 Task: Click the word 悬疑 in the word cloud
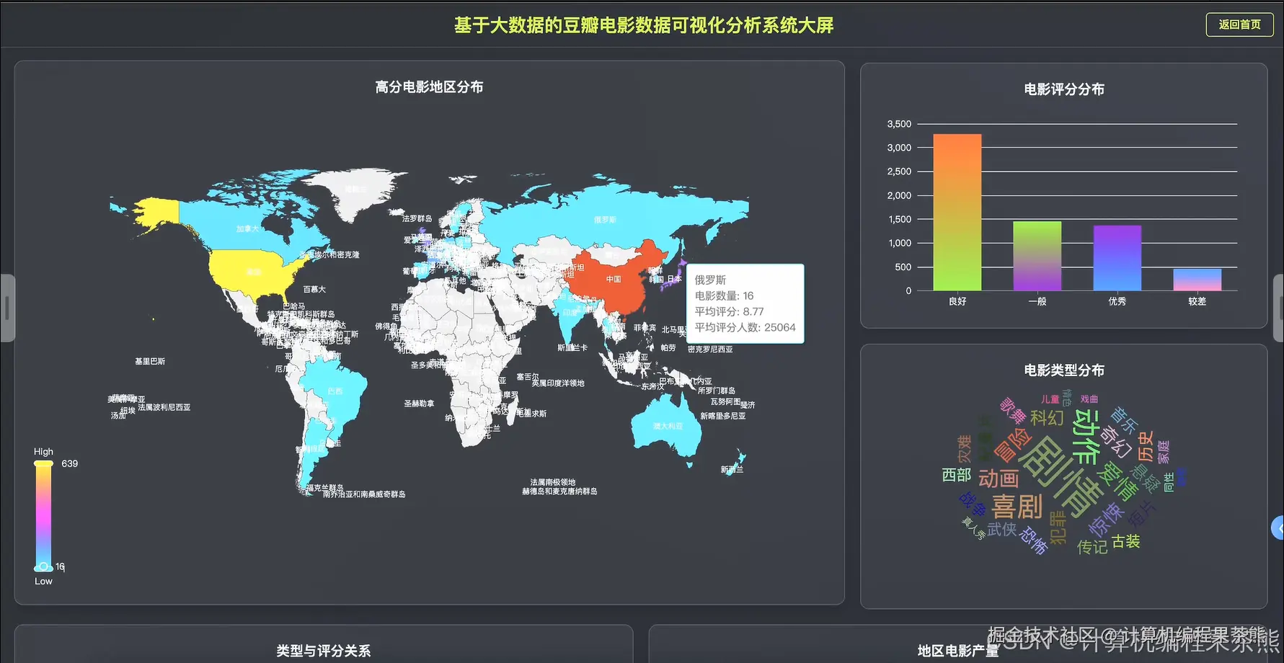[1144, 478]
